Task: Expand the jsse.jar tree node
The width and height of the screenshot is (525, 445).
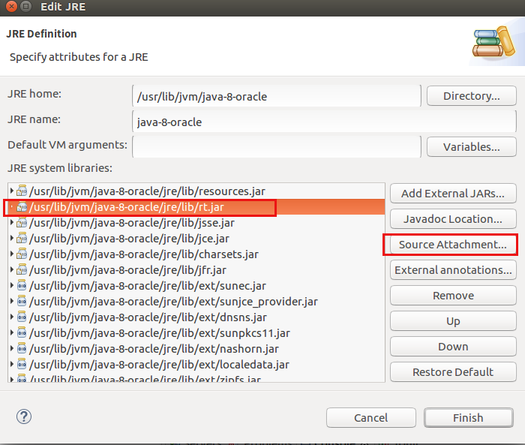Action: tap(12, 222)
